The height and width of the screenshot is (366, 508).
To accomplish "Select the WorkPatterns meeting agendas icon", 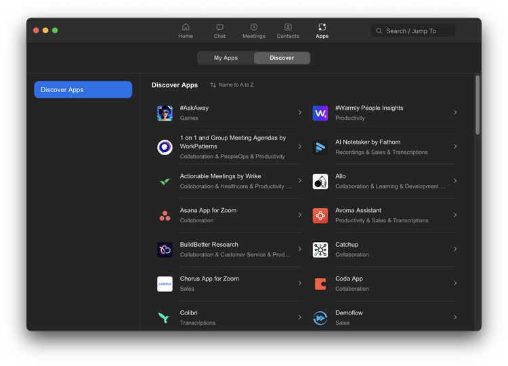I will pos(165,147).
